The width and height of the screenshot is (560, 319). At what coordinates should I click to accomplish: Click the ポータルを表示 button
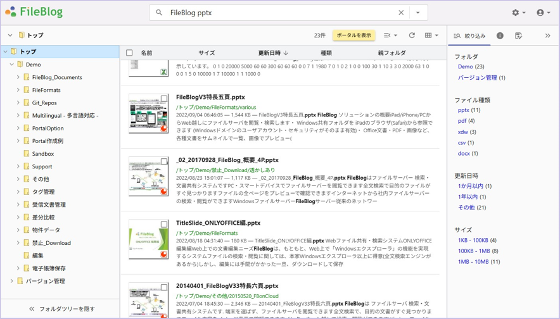(x=354, y=35)
